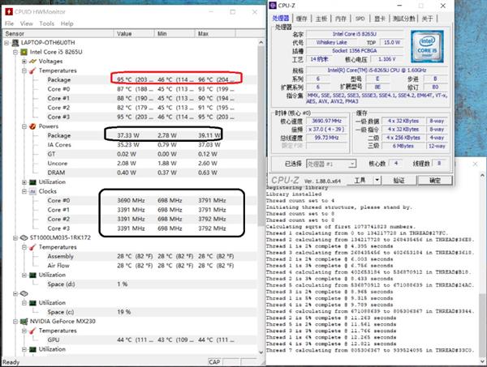The width and height of the screenshot is (487, 367).
Task: Click the unnamed drive icon above Space (c:)
Action: click(24, 293)
